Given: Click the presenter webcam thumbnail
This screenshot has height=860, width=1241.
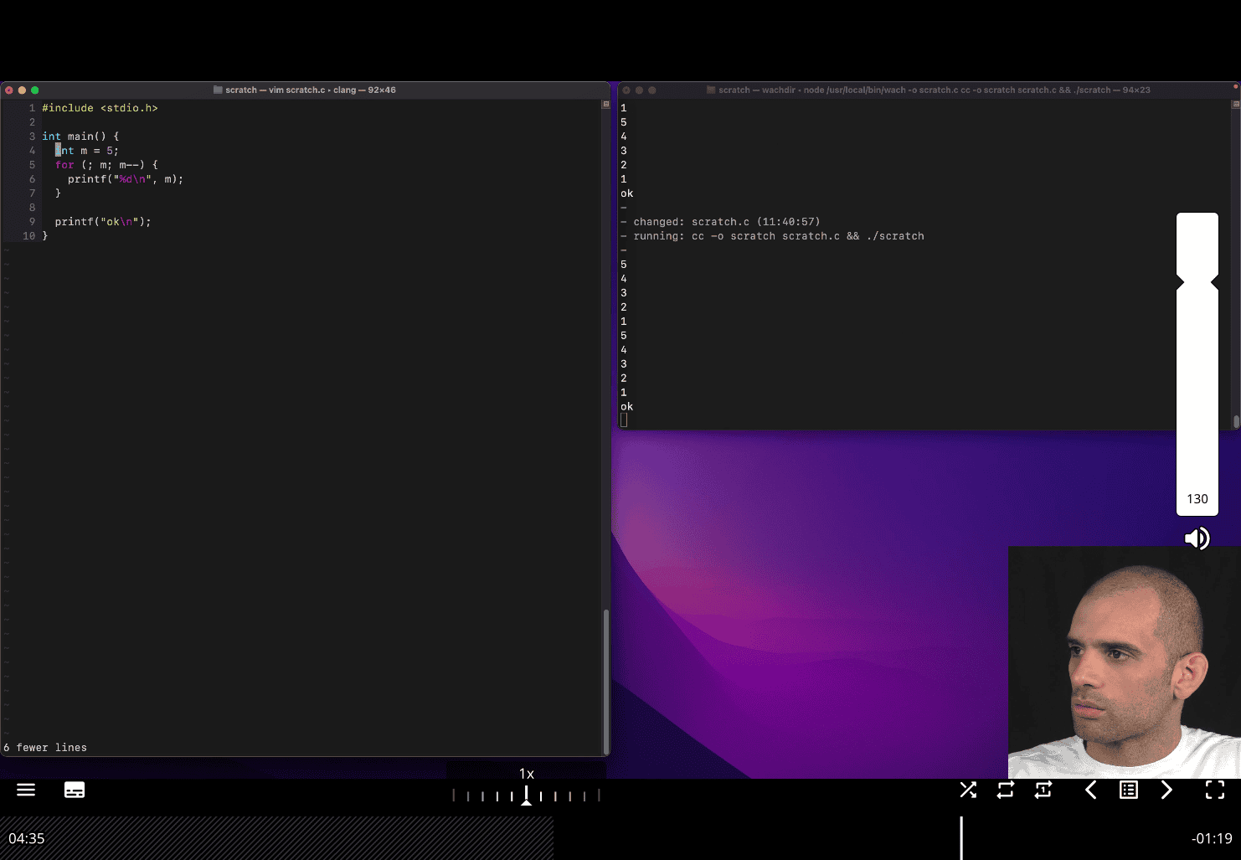Looking at the screenshot, I should click(x=1124, y=662).
